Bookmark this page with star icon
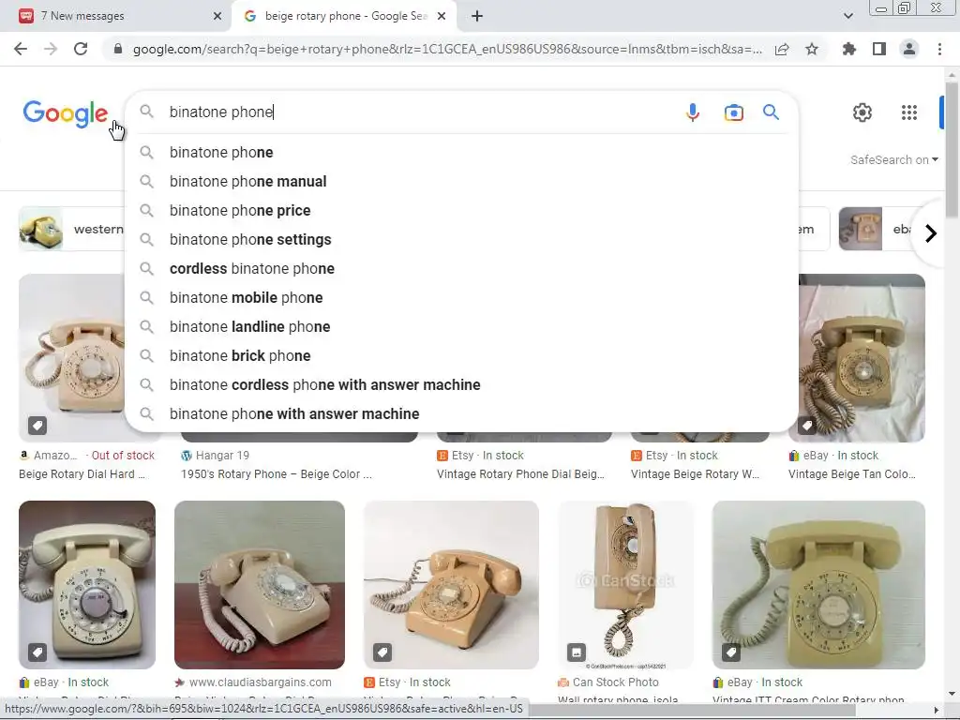 tap(812, 49)
